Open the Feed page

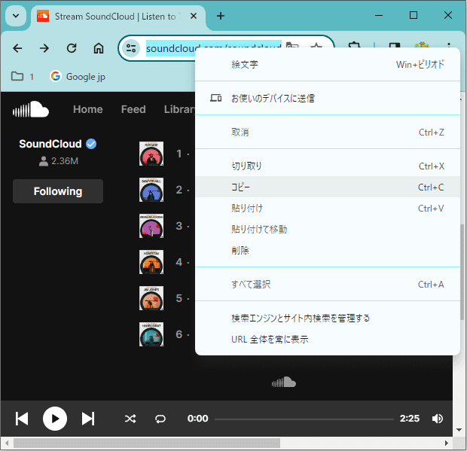coord(133,109)
